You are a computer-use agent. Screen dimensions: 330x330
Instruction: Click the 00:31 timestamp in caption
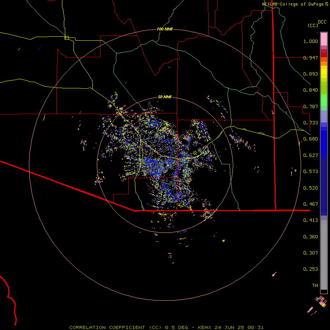coord(256,327)
